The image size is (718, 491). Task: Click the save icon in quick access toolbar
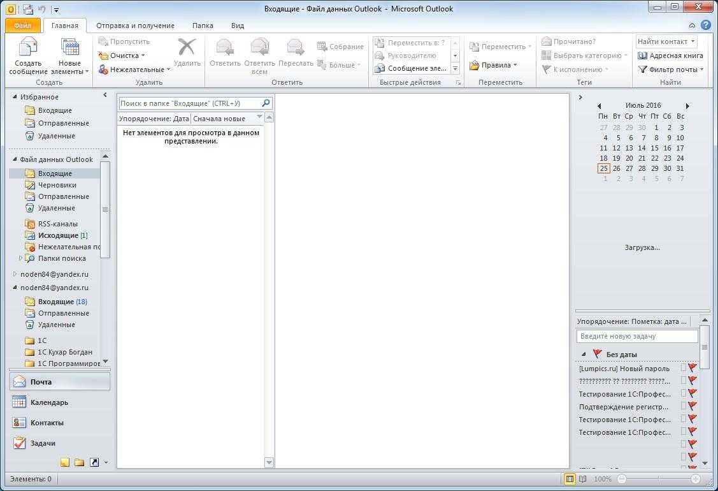point(28,10)
